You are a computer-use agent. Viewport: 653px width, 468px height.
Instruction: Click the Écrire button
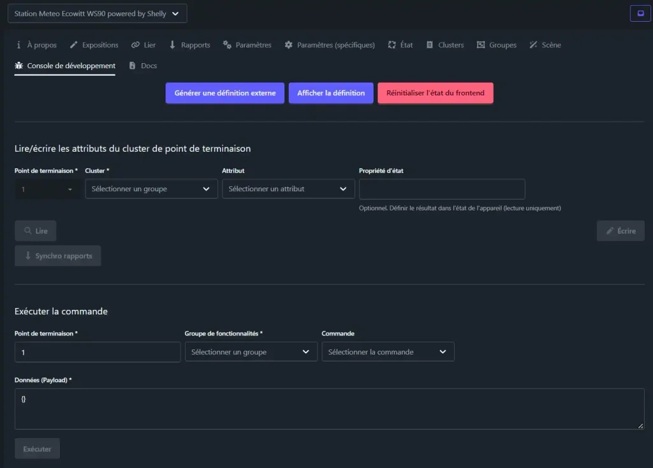620,231
